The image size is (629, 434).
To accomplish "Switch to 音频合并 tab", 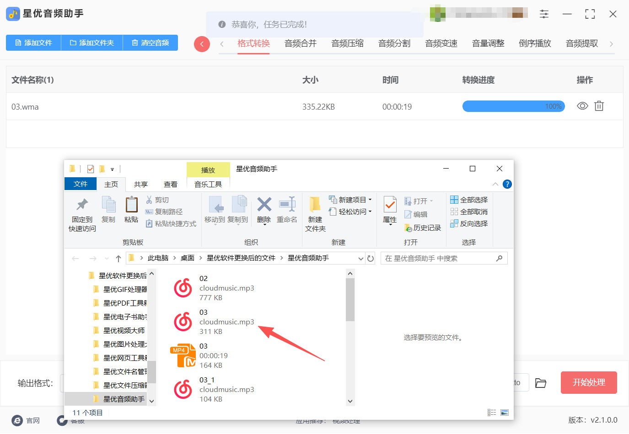I will pyautogui.click(x=301, y=43).
